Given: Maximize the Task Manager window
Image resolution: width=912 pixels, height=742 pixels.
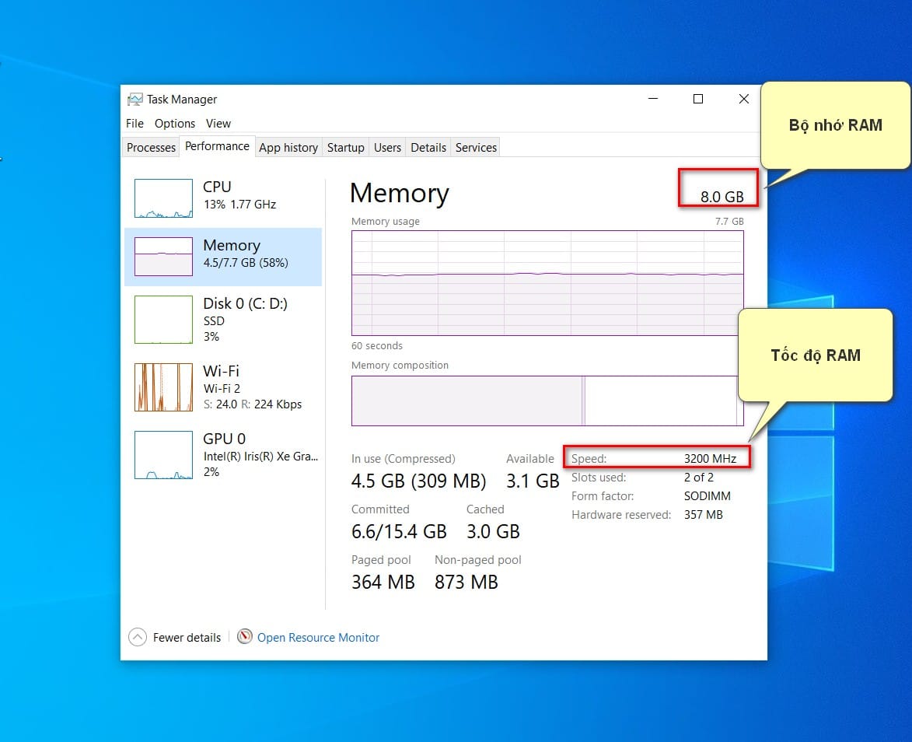Looking at the screenshot, I should 698,99.
